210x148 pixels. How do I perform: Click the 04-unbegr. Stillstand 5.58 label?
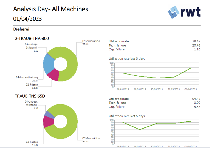[x=31, y=105]
